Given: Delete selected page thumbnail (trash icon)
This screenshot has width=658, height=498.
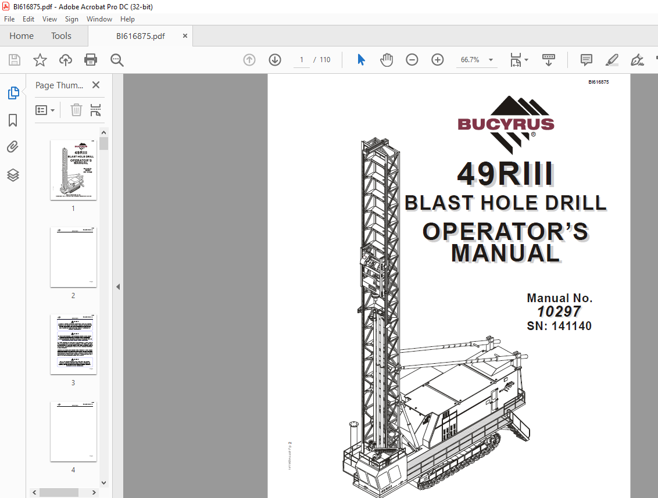Looking at the screenshot, I should click(76, 110).
